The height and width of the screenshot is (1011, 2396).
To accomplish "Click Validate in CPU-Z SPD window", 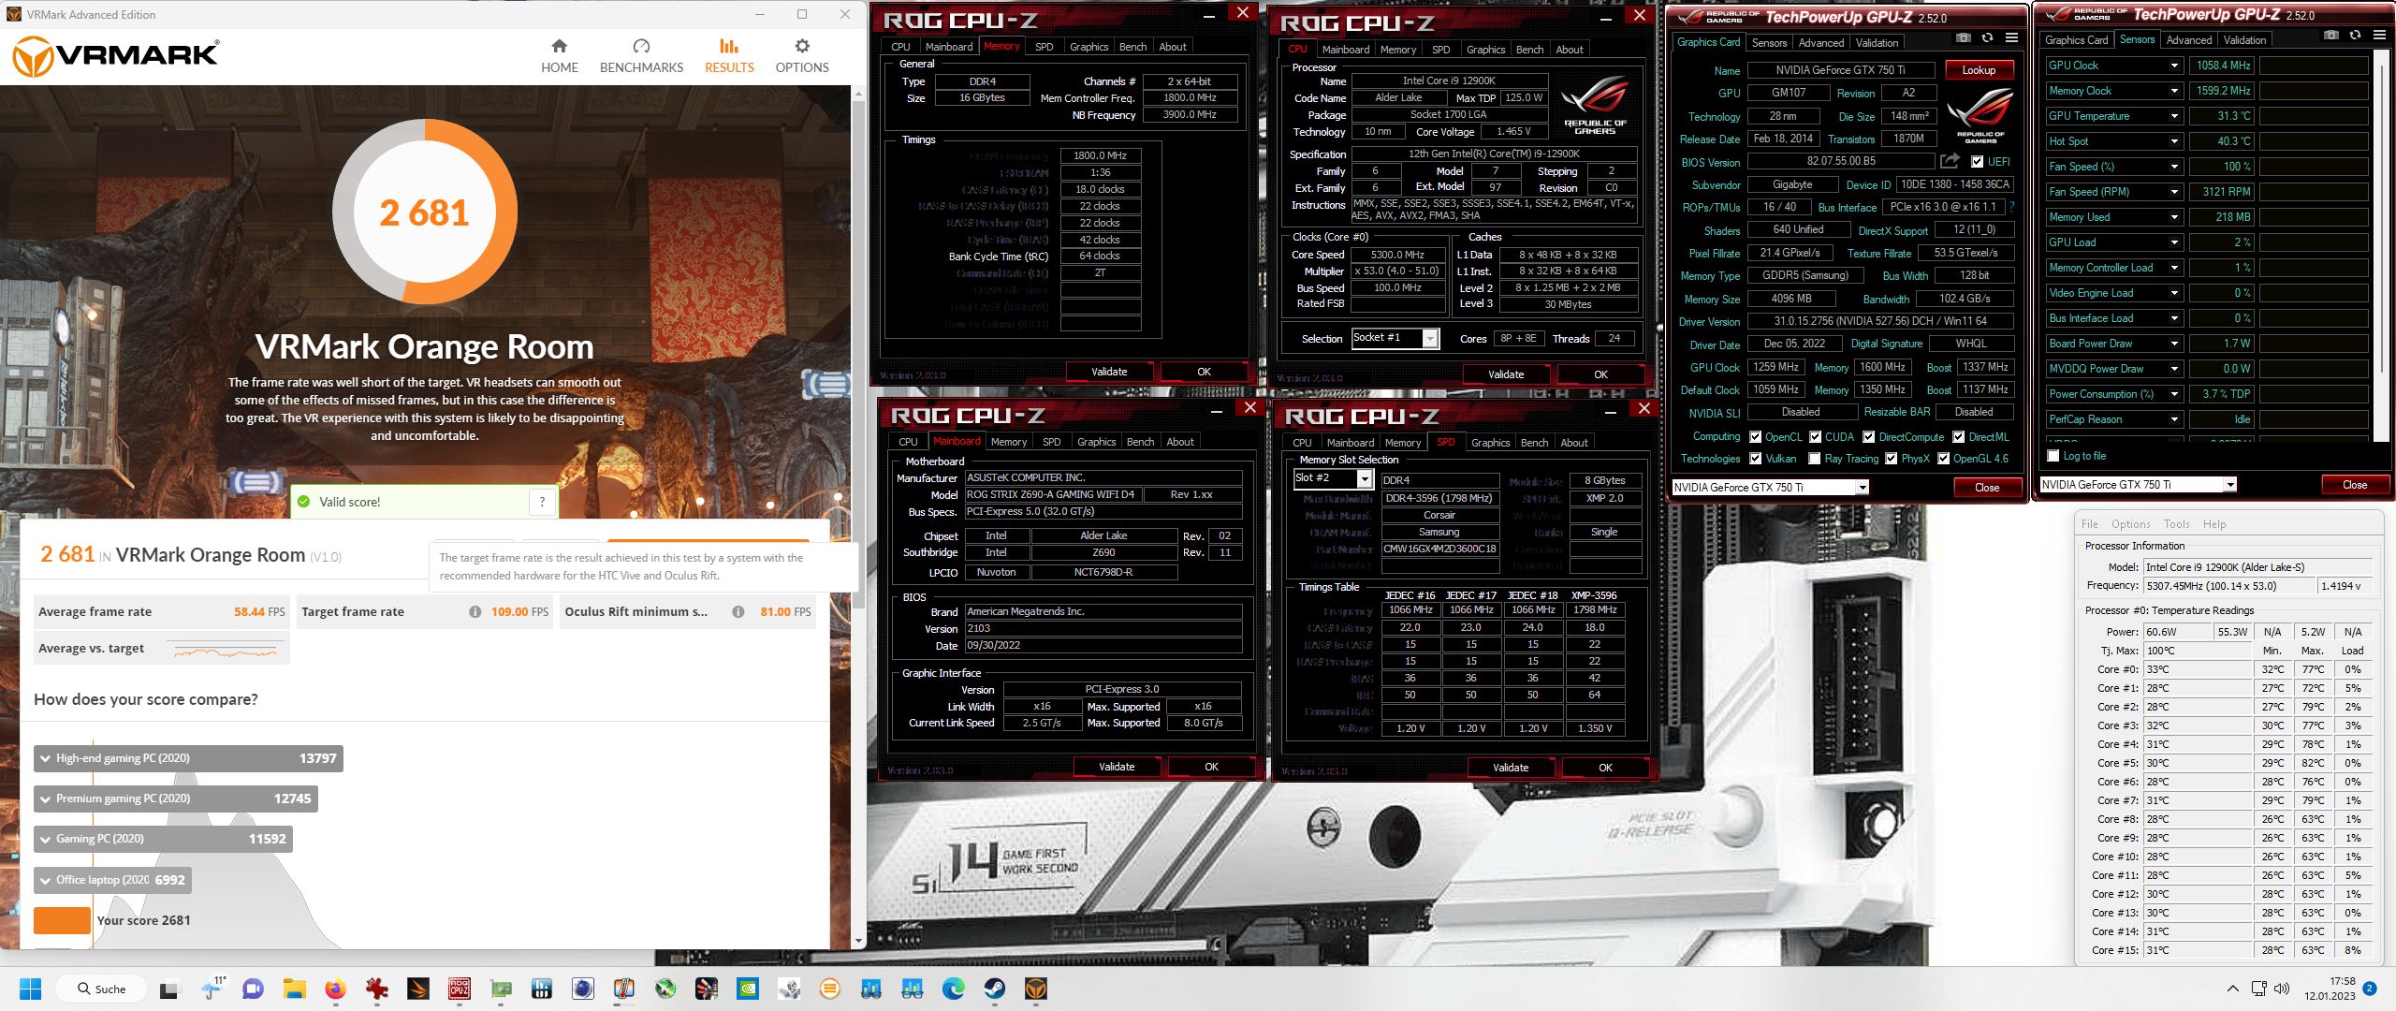I will [1510, 768].
